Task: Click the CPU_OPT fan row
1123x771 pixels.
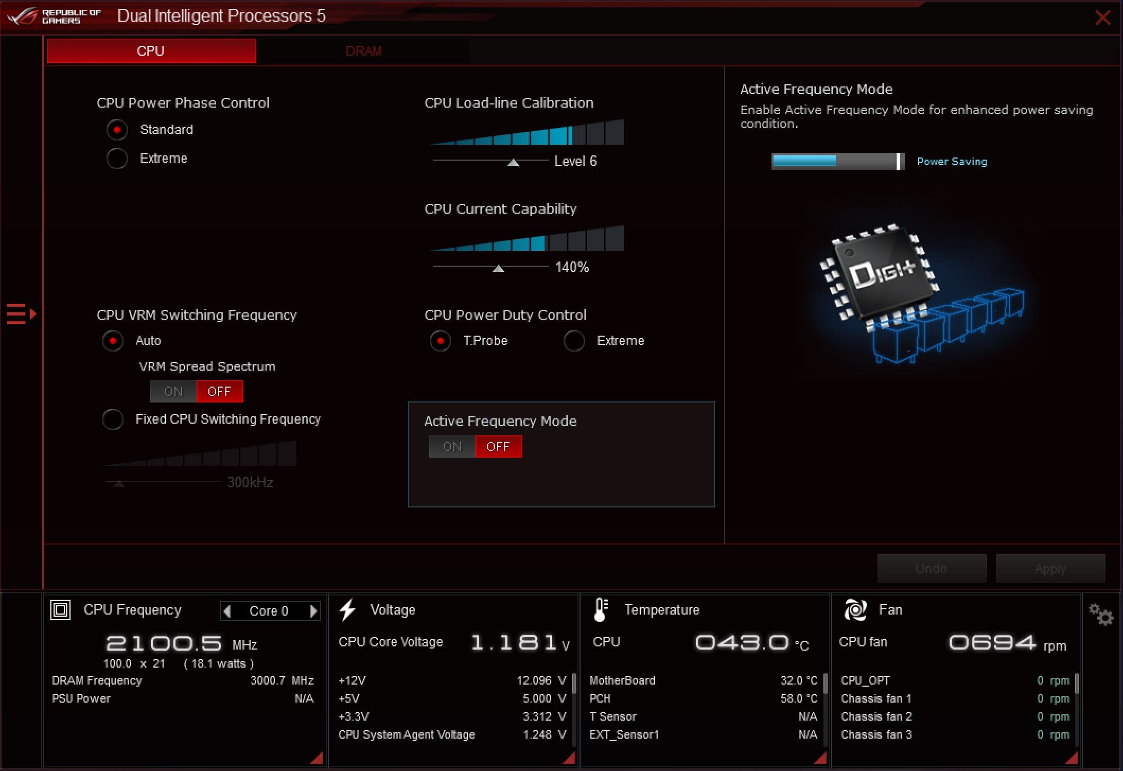Action: 955,680
